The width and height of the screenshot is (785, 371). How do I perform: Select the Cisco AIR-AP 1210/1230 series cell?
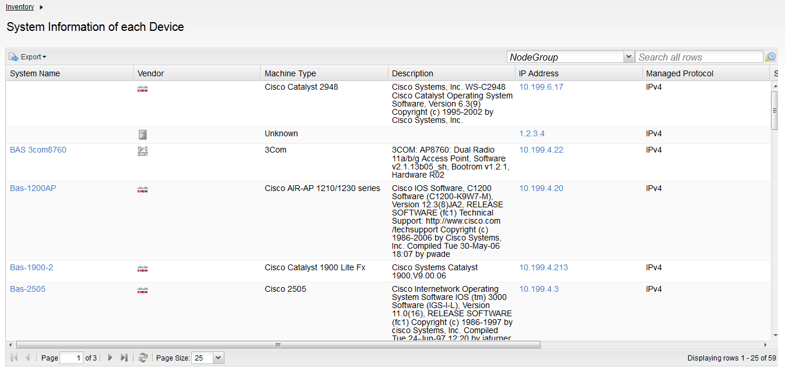tap(323, 188)
